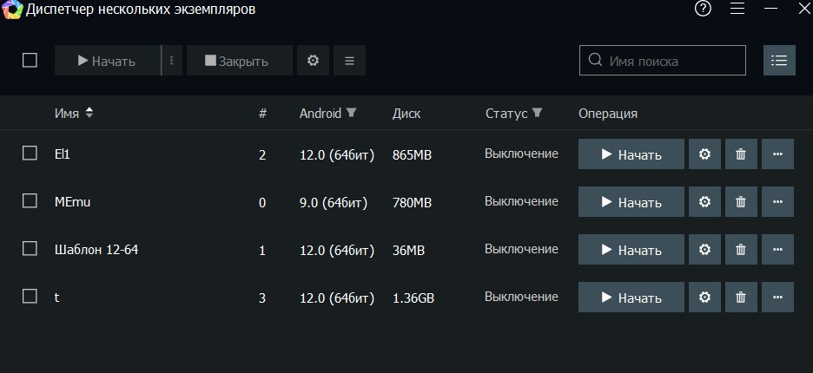
Task: Open the Статус column filter
Action: [537, 113]
